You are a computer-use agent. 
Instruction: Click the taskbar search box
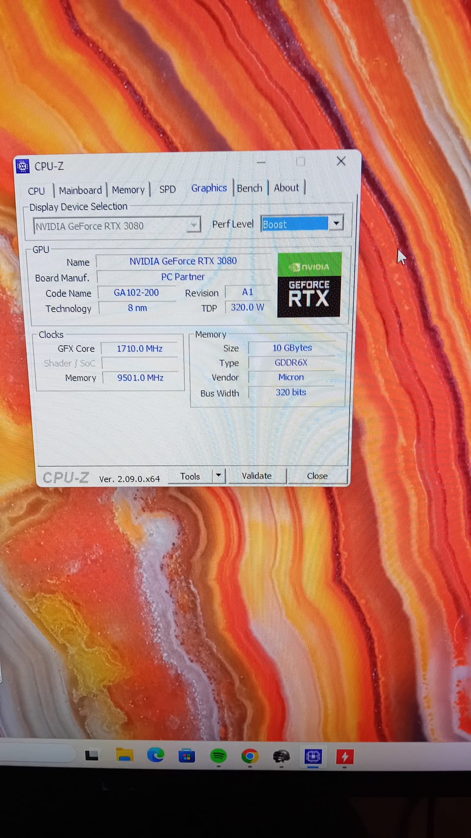[x=37, y=754]
